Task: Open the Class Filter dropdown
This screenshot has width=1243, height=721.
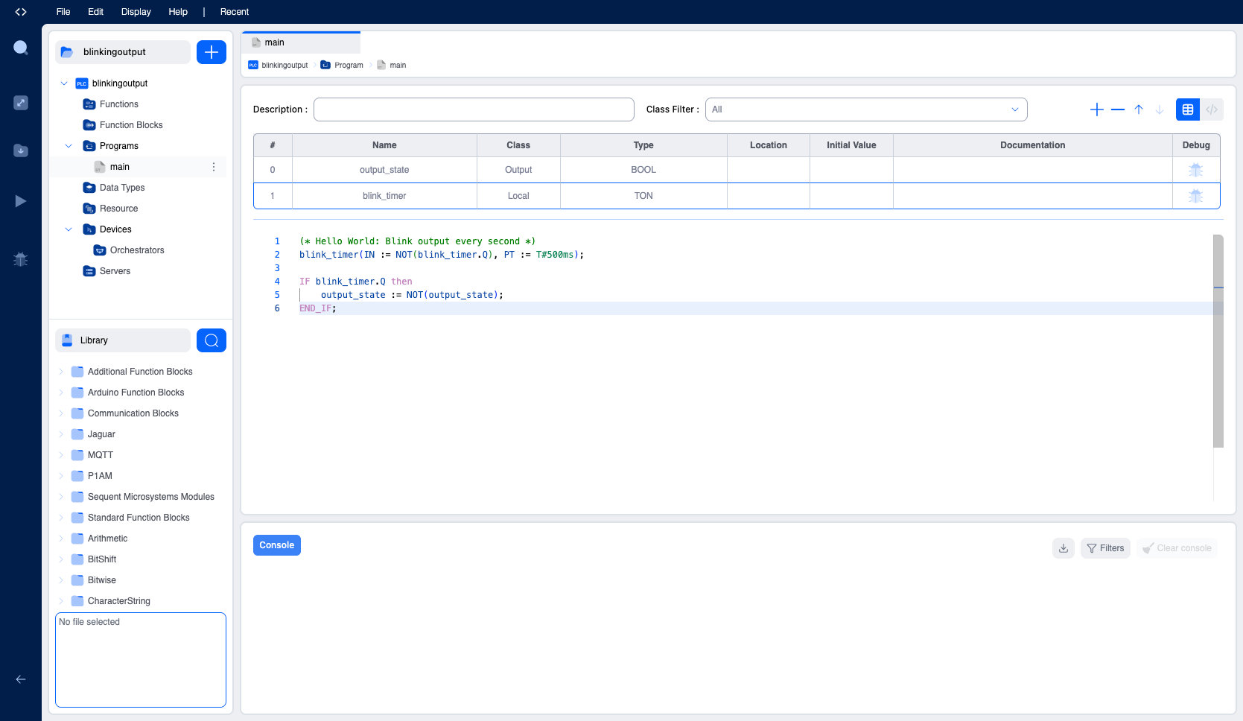Action: coord(866,109)
